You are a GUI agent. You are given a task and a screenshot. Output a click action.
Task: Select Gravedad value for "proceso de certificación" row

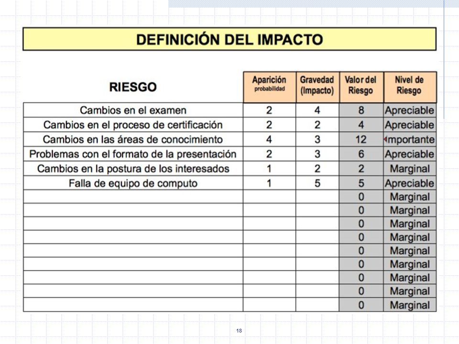coord(317,125)
